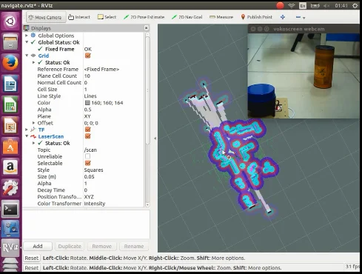Click the blue plus add-tool icon
This screenshot has width=362, height=274.
coord(283,17)
